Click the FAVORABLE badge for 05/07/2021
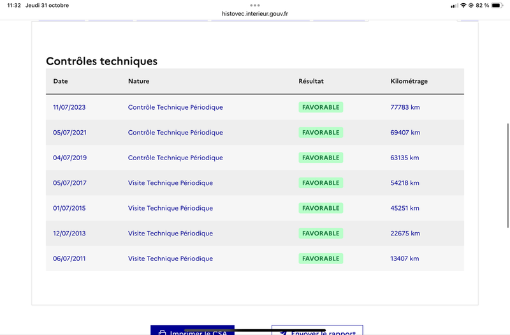The width and height of the screenshot is (510, 335). point(321,133)
